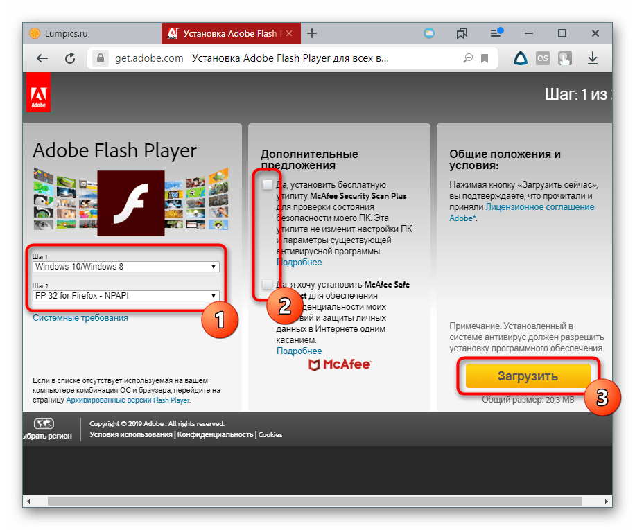Click the red Adobe logo
The width and height of the screenshot is (635, 530).
(x=39, y=93)
